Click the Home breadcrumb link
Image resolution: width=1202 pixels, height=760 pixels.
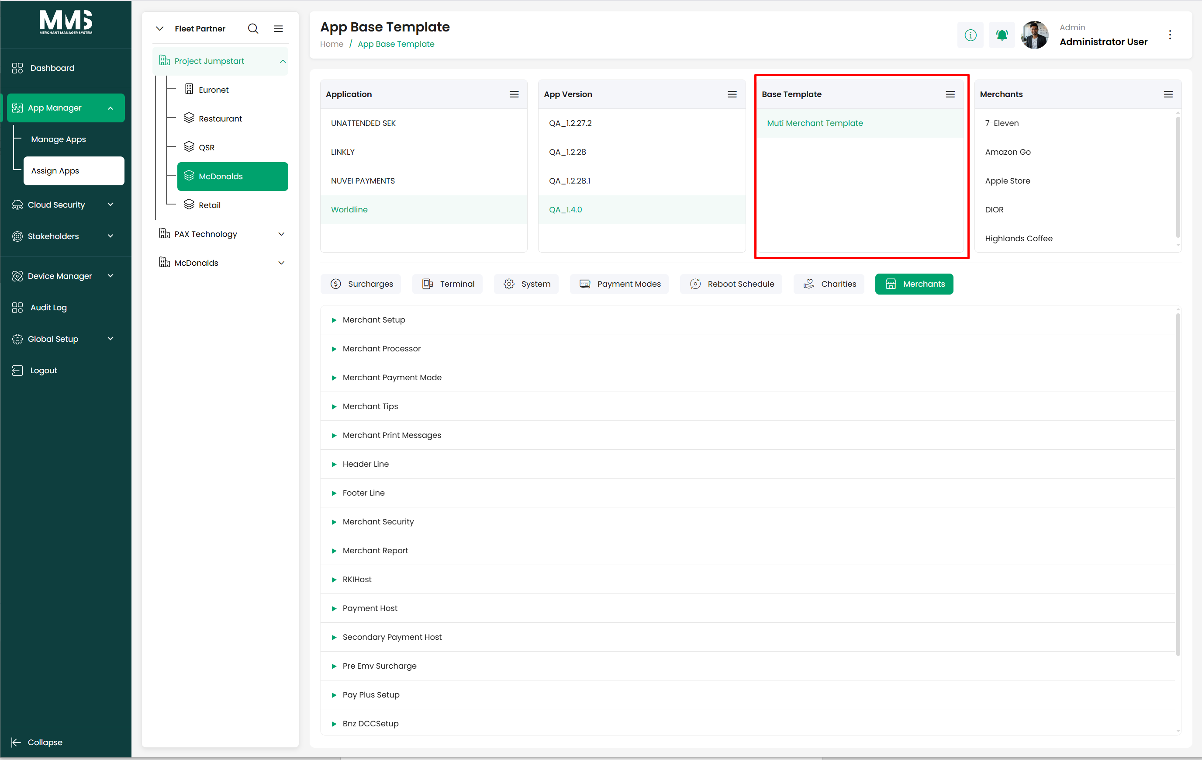pyautogui.click(x=332, y=44)
